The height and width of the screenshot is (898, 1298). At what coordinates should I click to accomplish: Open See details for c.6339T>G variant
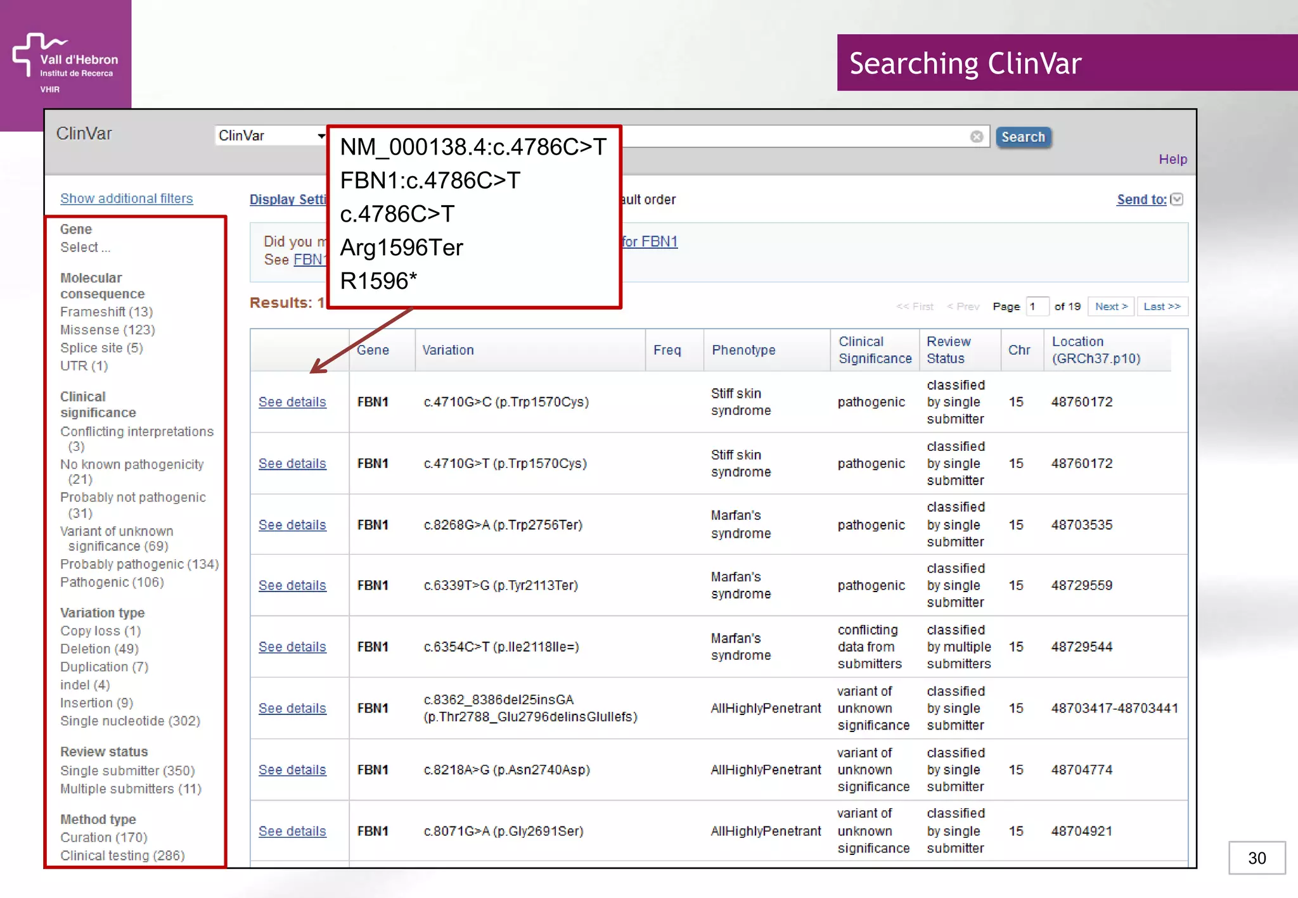click(x=292, y=586)
